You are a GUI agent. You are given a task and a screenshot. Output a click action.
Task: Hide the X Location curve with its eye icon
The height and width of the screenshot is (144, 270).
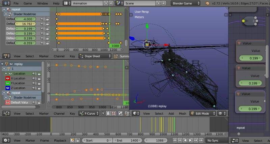tap(8, 78)
